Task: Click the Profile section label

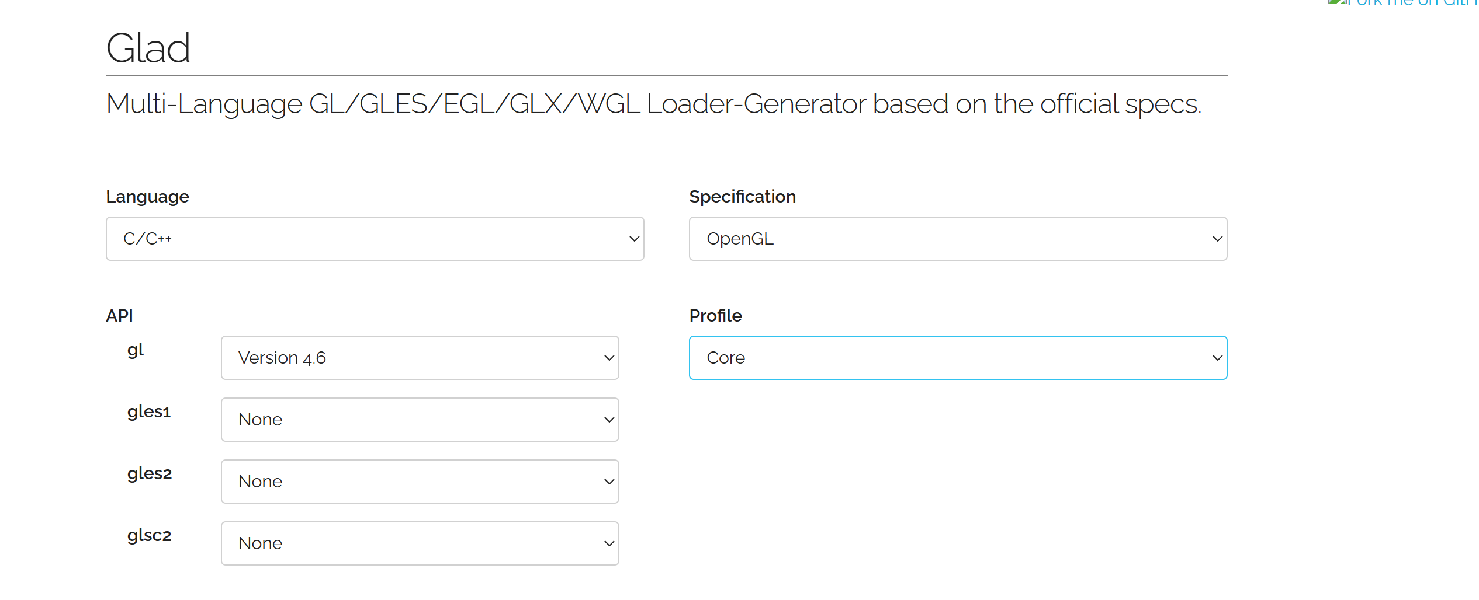Action: click(715, 315)
